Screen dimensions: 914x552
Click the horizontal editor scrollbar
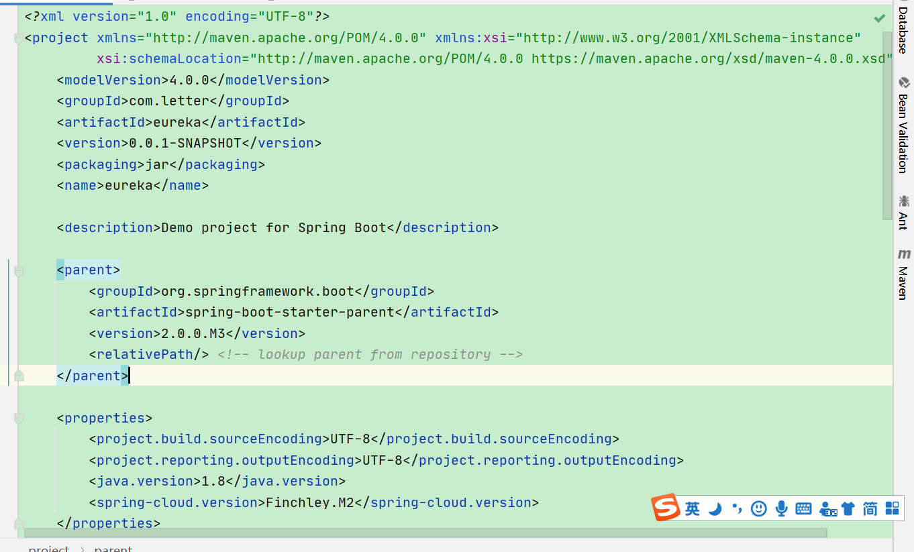425,533
